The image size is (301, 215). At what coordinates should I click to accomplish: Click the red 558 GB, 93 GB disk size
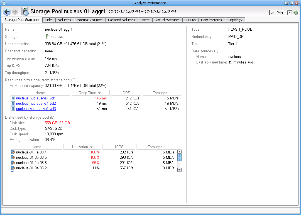tap(57, 123)
